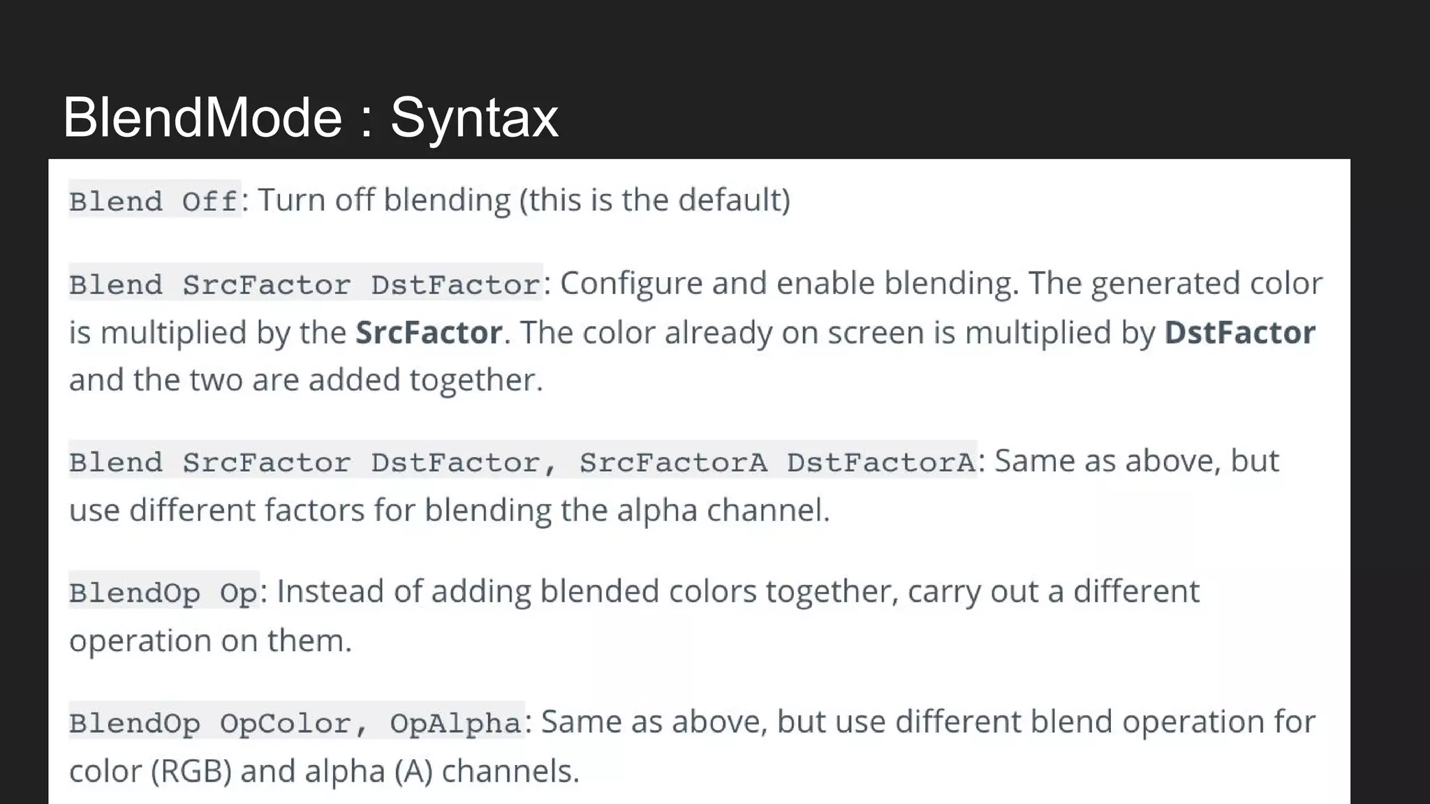
Task: Click the text "Turn off blending"
Action: (385, 200)
